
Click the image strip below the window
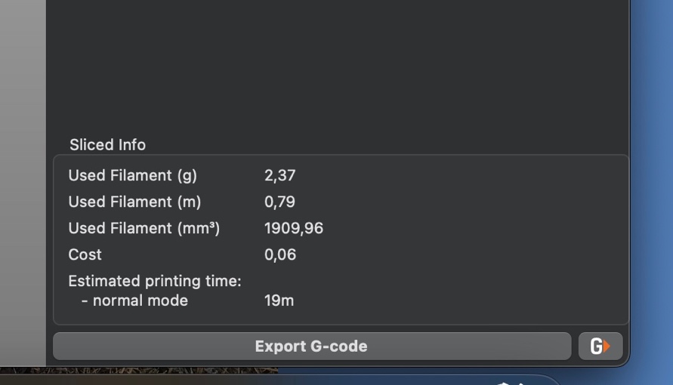point(139,370)
